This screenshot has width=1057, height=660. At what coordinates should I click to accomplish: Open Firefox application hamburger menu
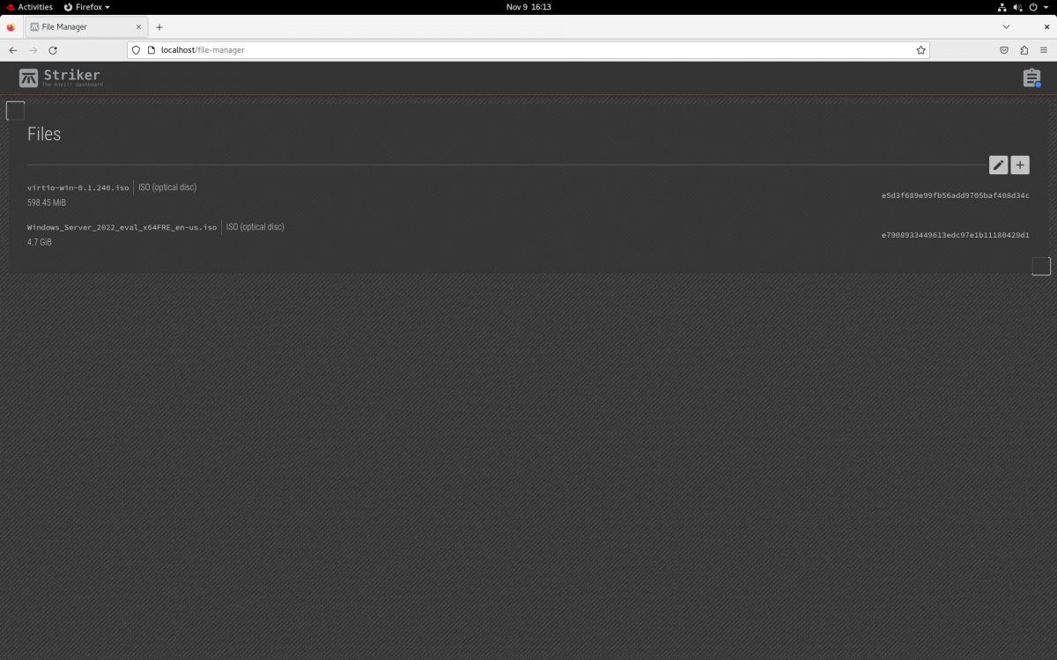(1044, 50)
